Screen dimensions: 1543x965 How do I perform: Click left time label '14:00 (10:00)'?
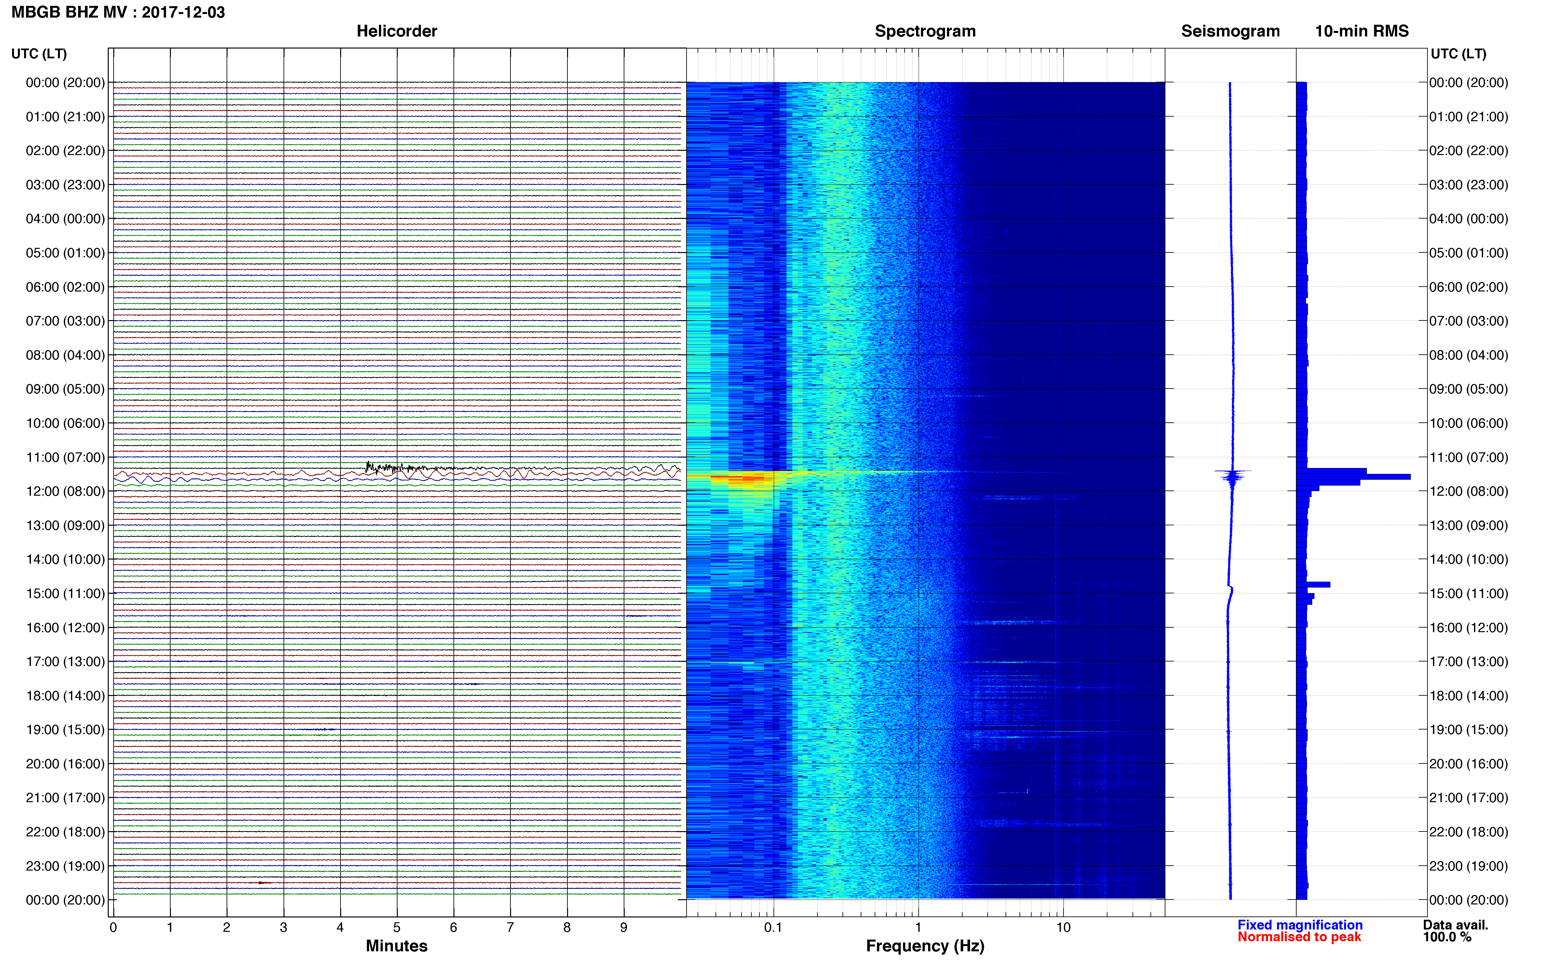[65, 559]
